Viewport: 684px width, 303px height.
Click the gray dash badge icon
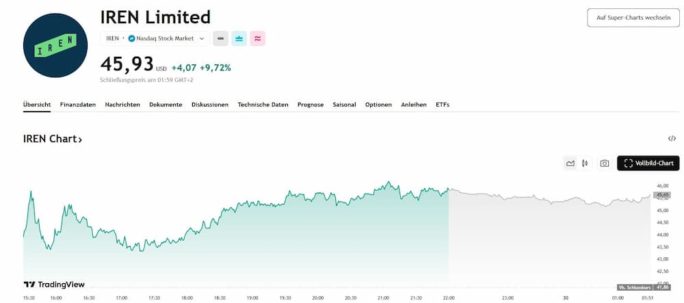click(220, 39)
